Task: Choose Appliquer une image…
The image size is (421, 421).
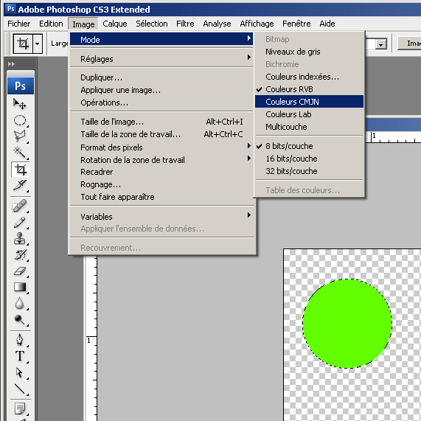Action: point(161,90)
